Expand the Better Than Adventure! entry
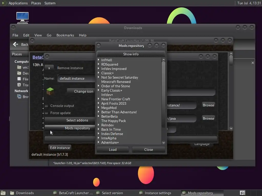This screenshot has height=196, width=262. pos(99,112)
